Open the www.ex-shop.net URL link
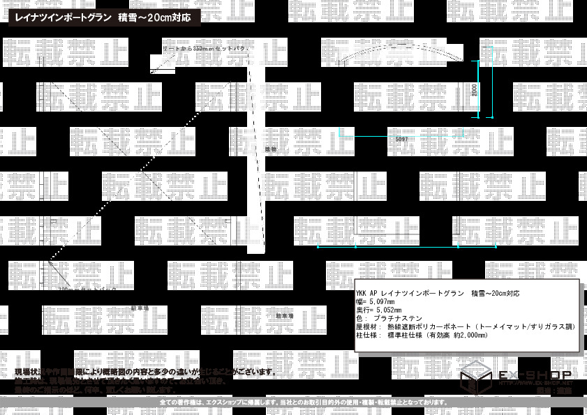This screenshot has height=415, width=587. point(534,384)
